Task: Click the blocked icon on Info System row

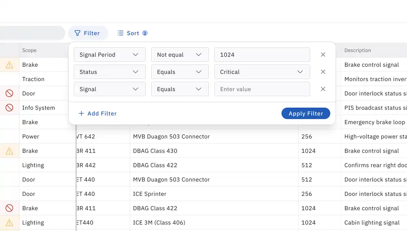Action: [x=9, y=108]
